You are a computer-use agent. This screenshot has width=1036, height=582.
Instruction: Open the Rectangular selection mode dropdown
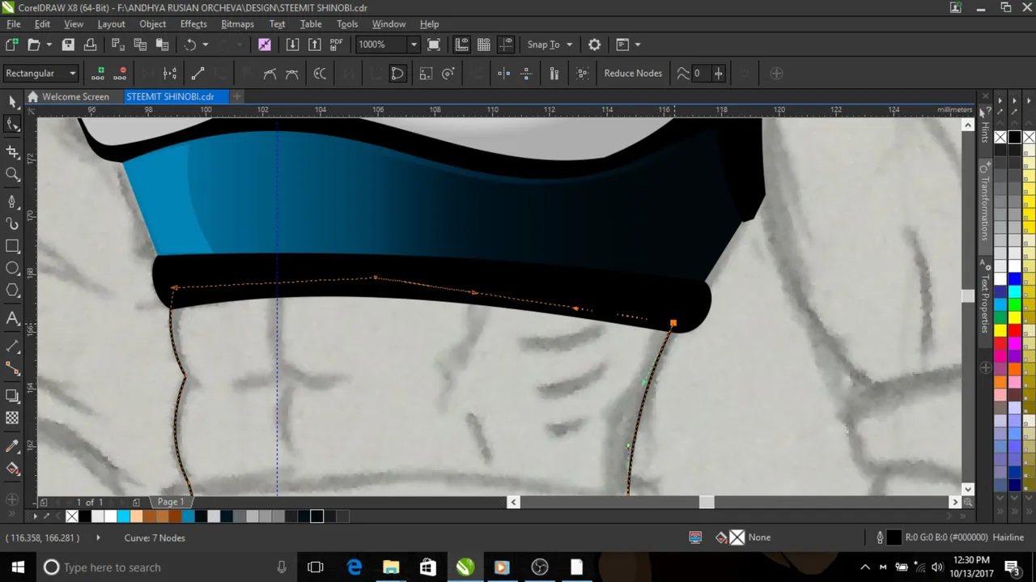click(72, 74)
